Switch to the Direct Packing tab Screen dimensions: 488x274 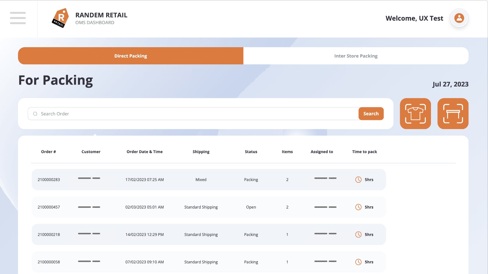click(131, 56)
